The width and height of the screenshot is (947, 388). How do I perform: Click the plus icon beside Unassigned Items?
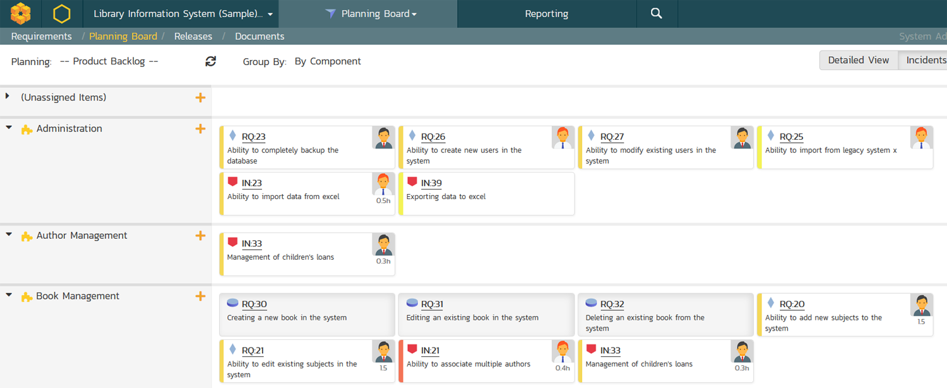coord(200,97)
